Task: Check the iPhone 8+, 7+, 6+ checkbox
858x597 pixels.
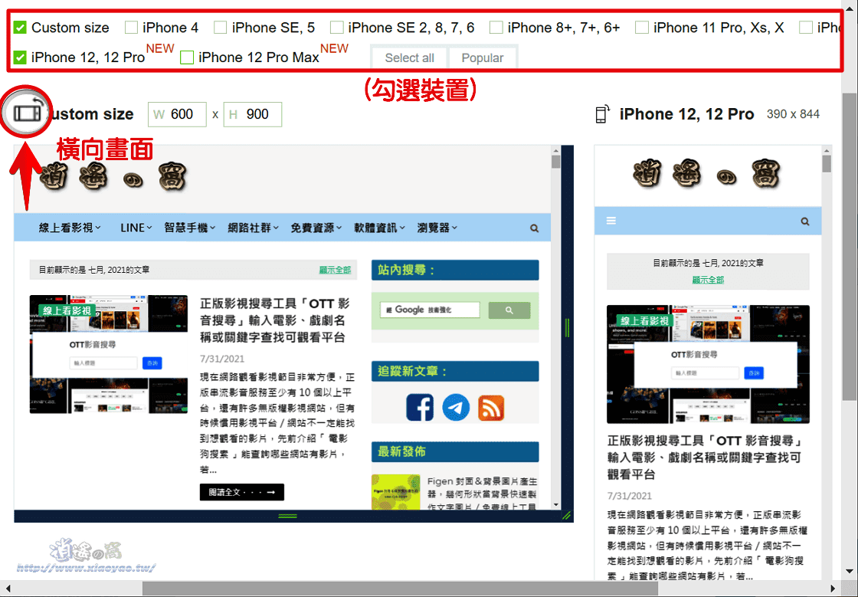Action: click(496, 28)
